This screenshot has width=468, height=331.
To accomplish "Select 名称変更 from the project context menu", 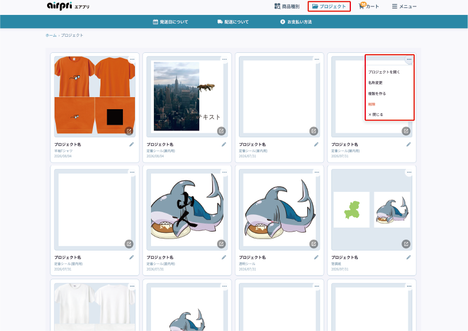I will coord(375,83).
